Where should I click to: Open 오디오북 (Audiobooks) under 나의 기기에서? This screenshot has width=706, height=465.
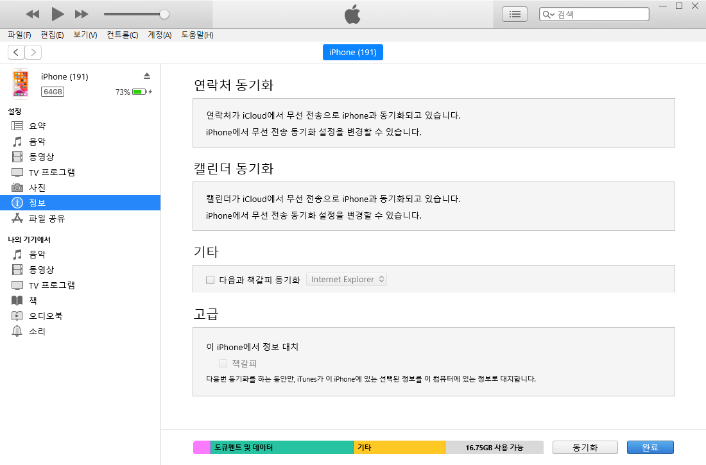pos(46,316)
